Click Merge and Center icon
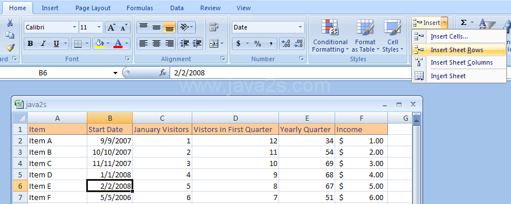The image size is (511, 204). (x=214, y=44)
